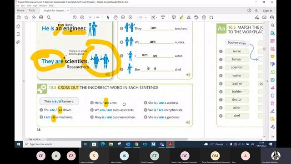Open Microsoft Edge from taskbar
291x164 pixels.
pos(103,144)
